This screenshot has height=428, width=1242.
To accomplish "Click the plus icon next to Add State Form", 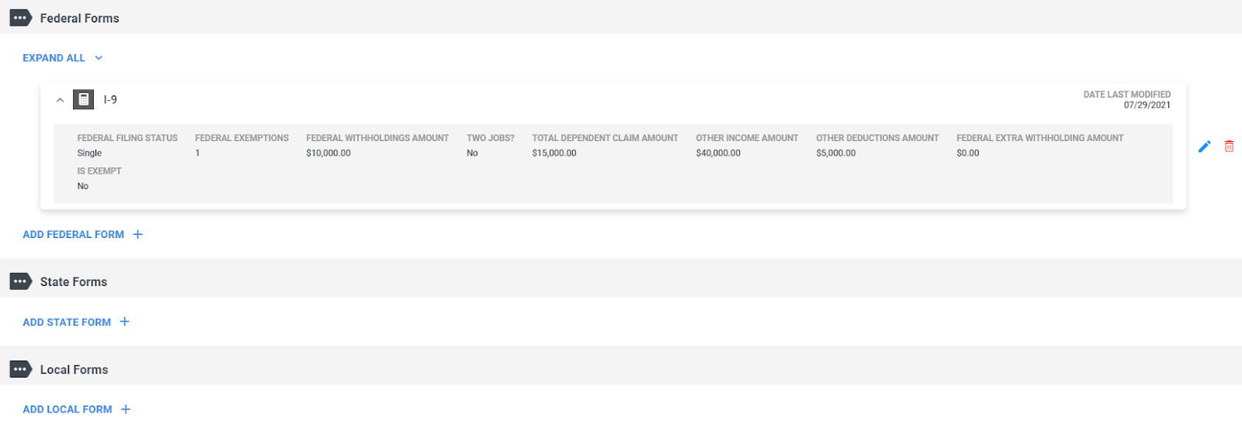I will tap(124, 322).
